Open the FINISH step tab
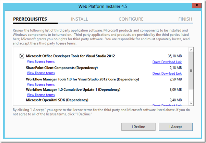This screenshot has height=143, width=206. click(185, 19)
